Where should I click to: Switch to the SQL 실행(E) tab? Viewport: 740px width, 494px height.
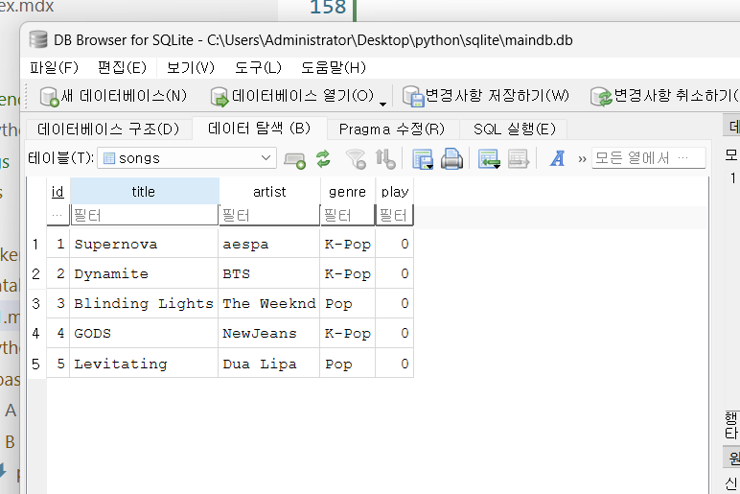(x=514, y=129)
